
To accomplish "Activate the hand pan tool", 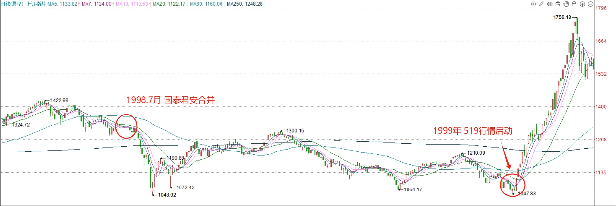I will [x=566, y=4].
